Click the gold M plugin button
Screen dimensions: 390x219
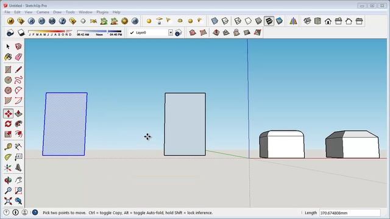pos(10,21)
